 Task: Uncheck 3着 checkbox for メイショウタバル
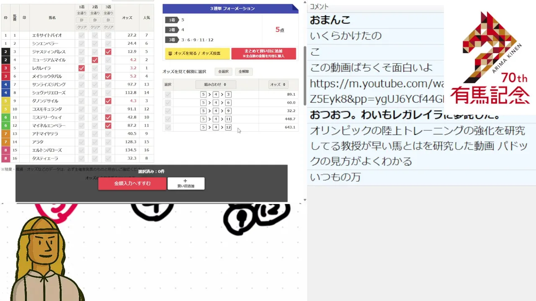click(x=108, y=77)
